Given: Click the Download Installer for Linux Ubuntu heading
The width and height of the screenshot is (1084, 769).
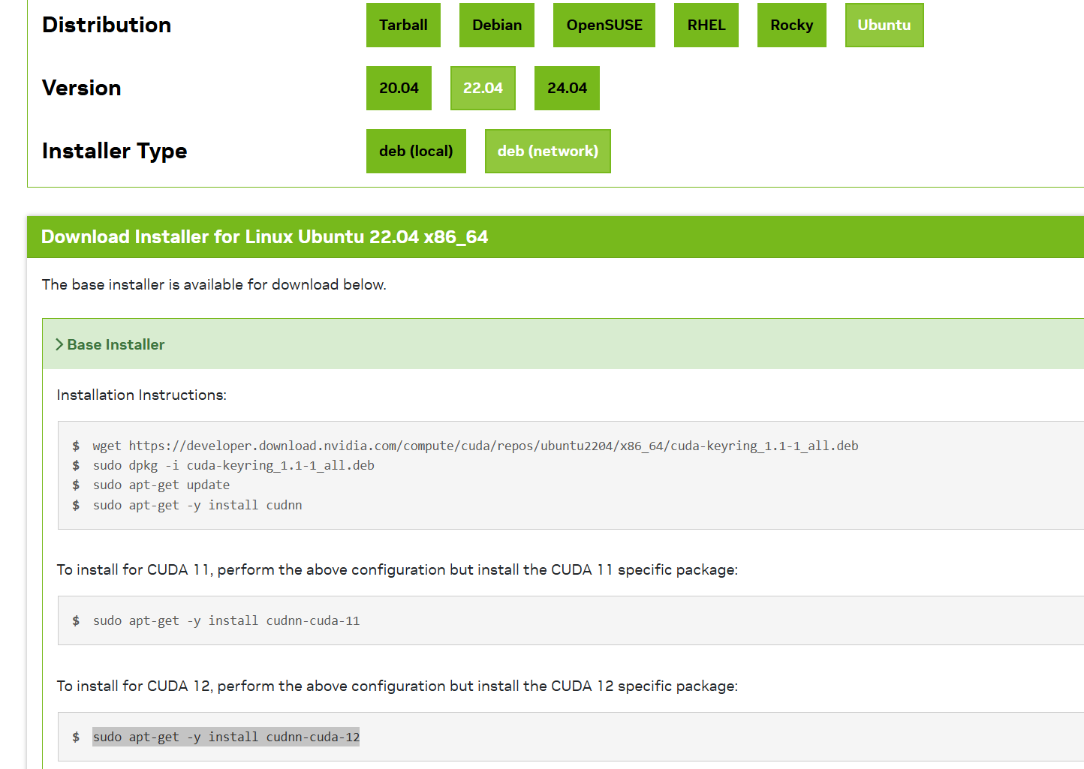Looking at the screenshot, I should pos(264,237).
